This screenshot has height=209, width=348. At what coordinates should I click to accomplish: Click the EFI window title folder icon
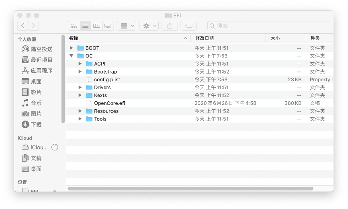coord(168,16)
